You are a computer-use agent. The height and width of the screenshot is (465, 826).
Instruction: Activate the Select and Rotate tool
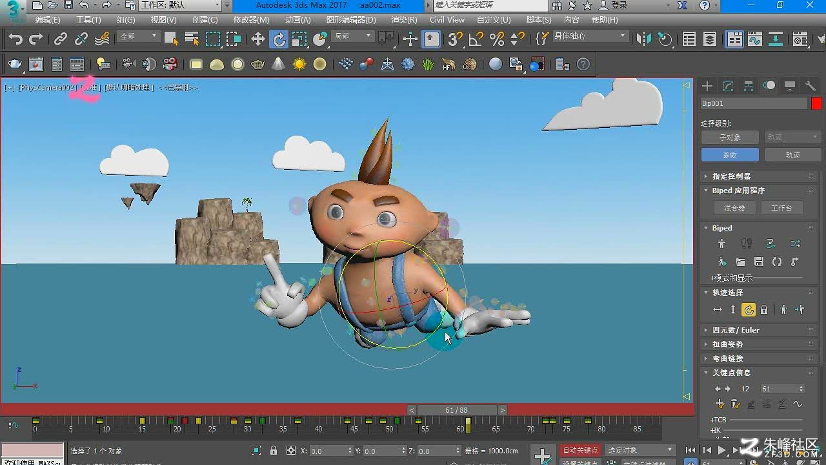(x=279, y=39)
